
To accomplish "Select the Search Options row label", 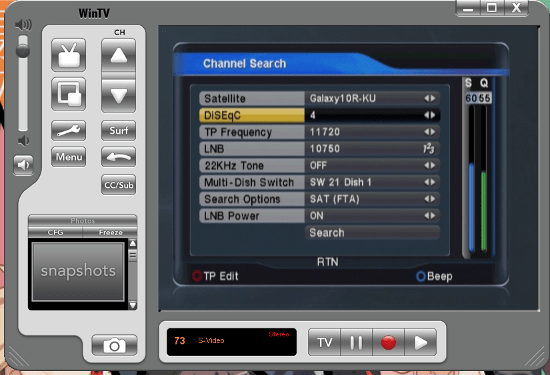I will [x=252, y=199].
